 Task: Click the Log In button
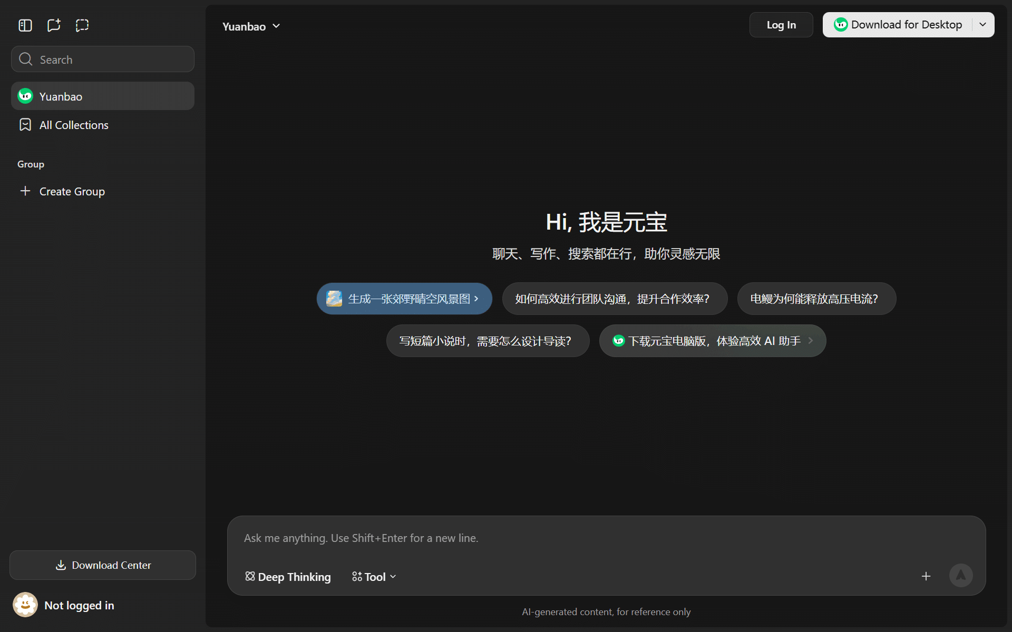coord(781,25)
